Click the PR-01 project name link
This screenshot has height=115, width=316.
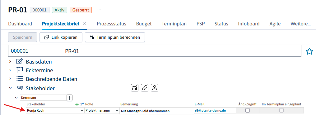72,51
